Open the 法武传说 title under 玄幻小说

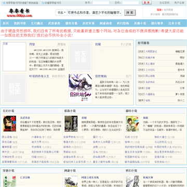point(25,118)
